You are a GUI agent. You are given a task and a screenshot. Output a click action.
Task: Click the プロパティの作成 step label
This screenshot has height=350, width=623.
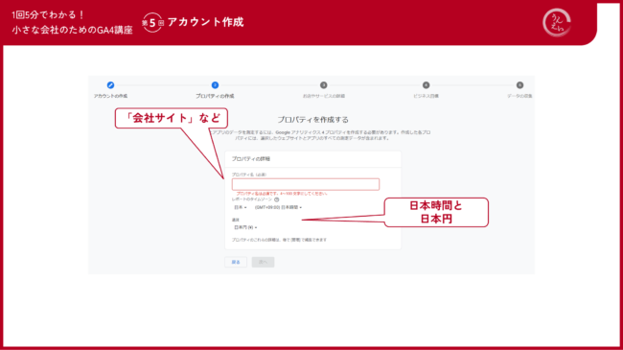[x=215, y=96]
